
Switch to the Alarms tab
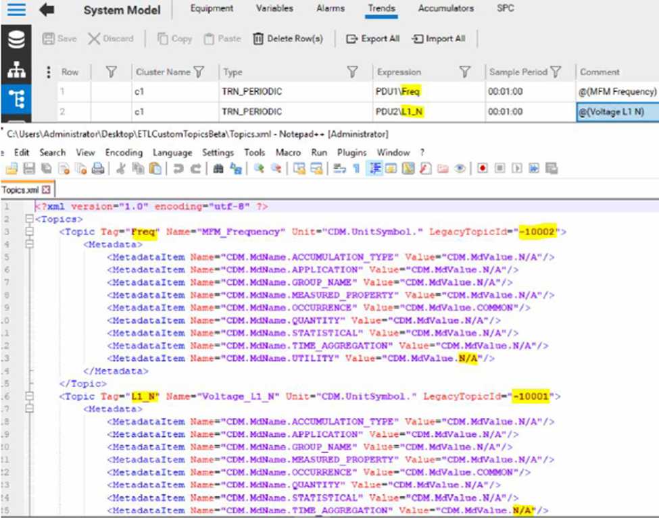pyautogui.click(x=331, y=8)
